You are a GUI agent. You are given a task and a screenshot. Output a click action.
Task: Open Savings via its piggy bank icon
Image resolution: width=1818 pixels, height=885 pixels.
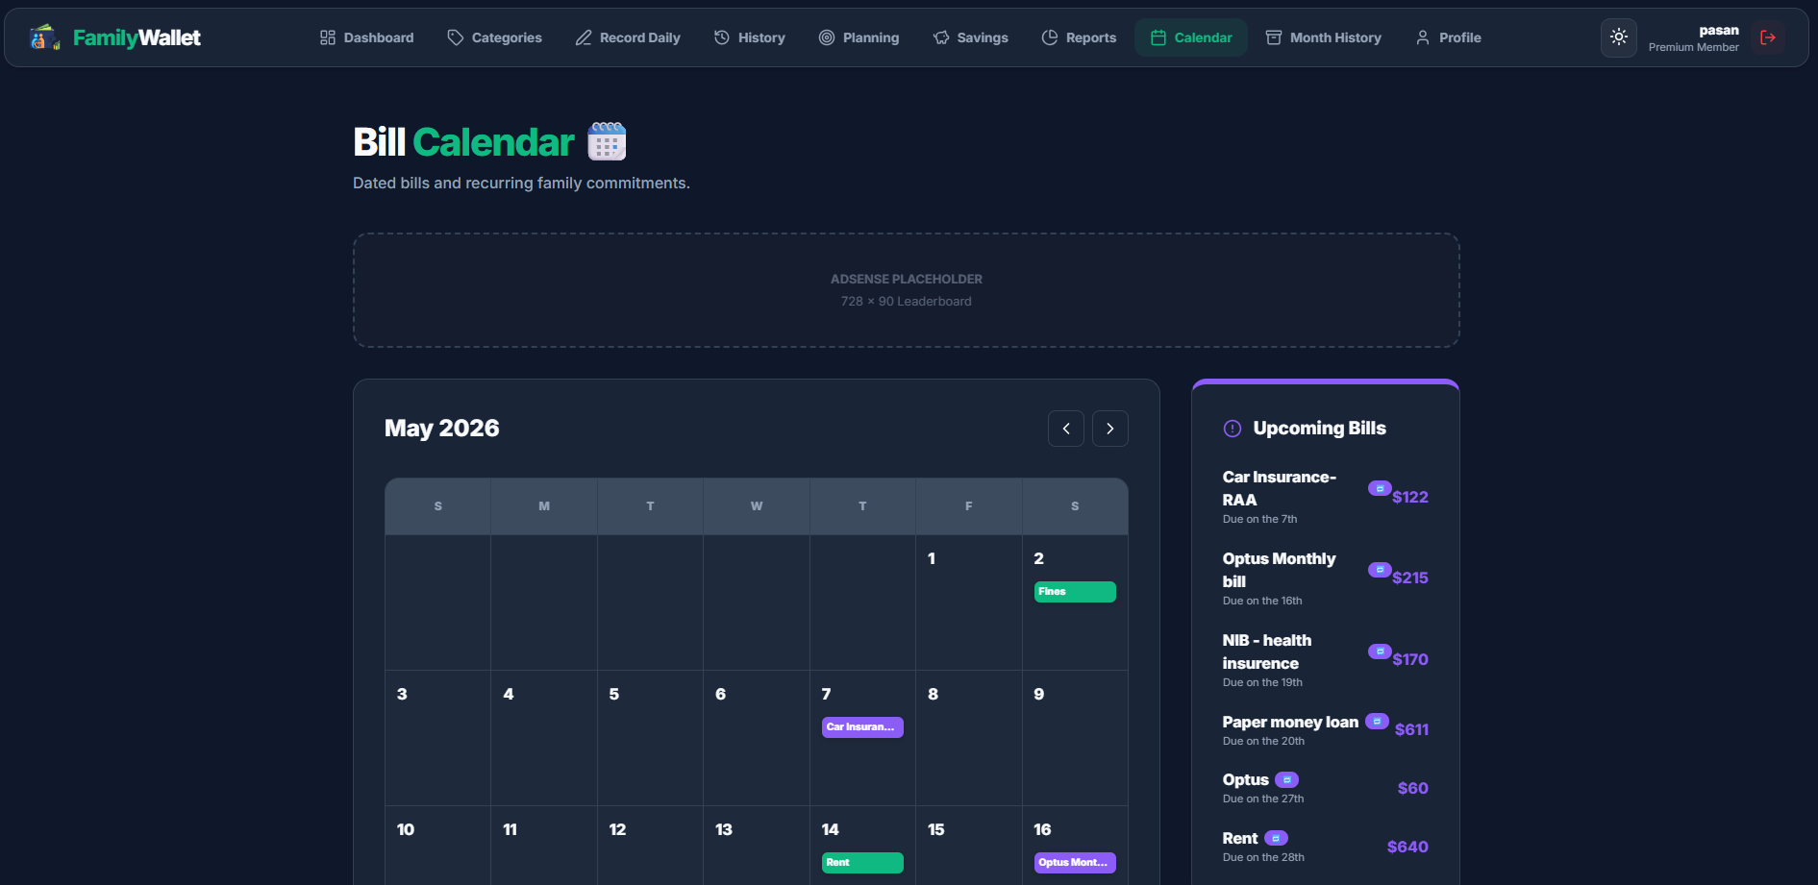point(941,37)
